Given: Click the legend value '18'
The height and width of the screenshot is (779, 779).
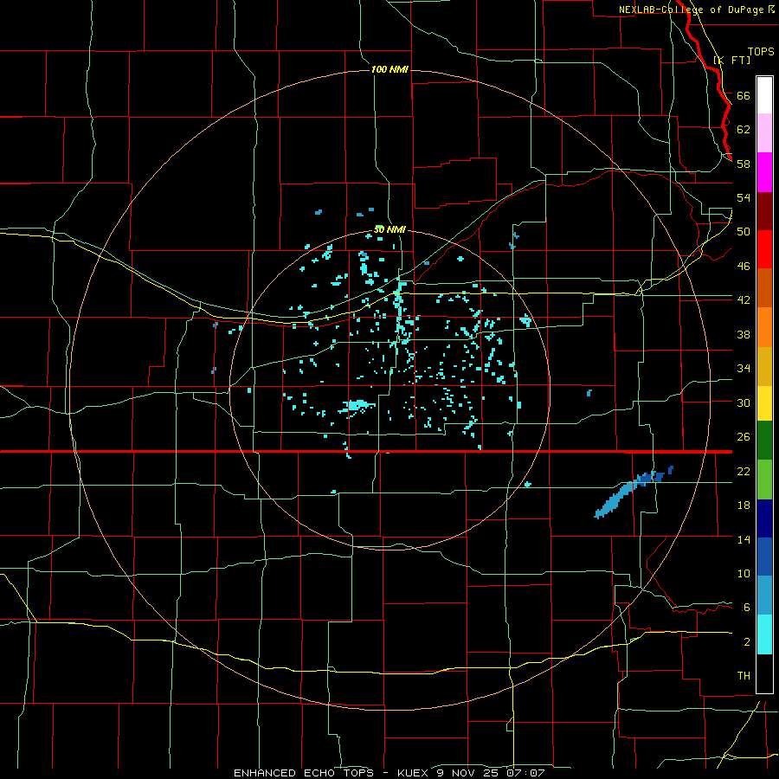Looking at the screenshot, I should click(x=744, y=505).
